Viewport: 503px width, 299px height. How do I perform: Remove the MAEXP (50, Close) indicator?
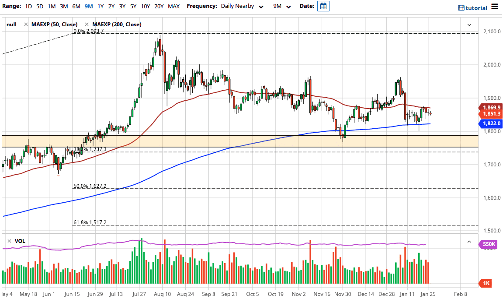pyautogui.click(x=26, y=25)
